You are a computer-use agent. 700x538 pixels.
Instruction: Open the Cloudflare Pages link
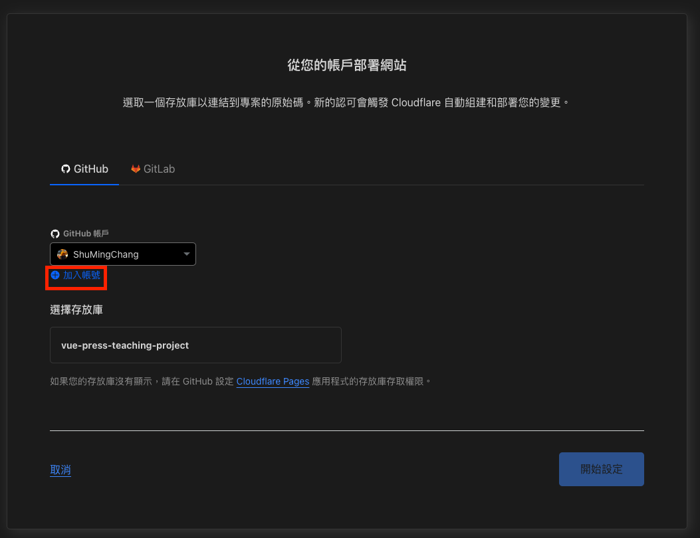point(273,381)
